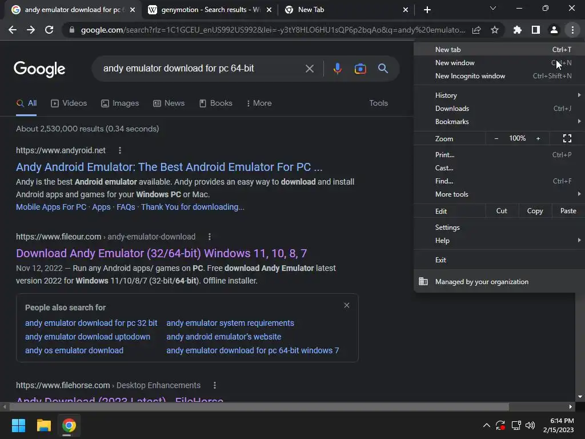This screenshot has height=439, width=585.
Task: Close the New Tab tab
Action: pyautogui.click(x=406, y=10)
